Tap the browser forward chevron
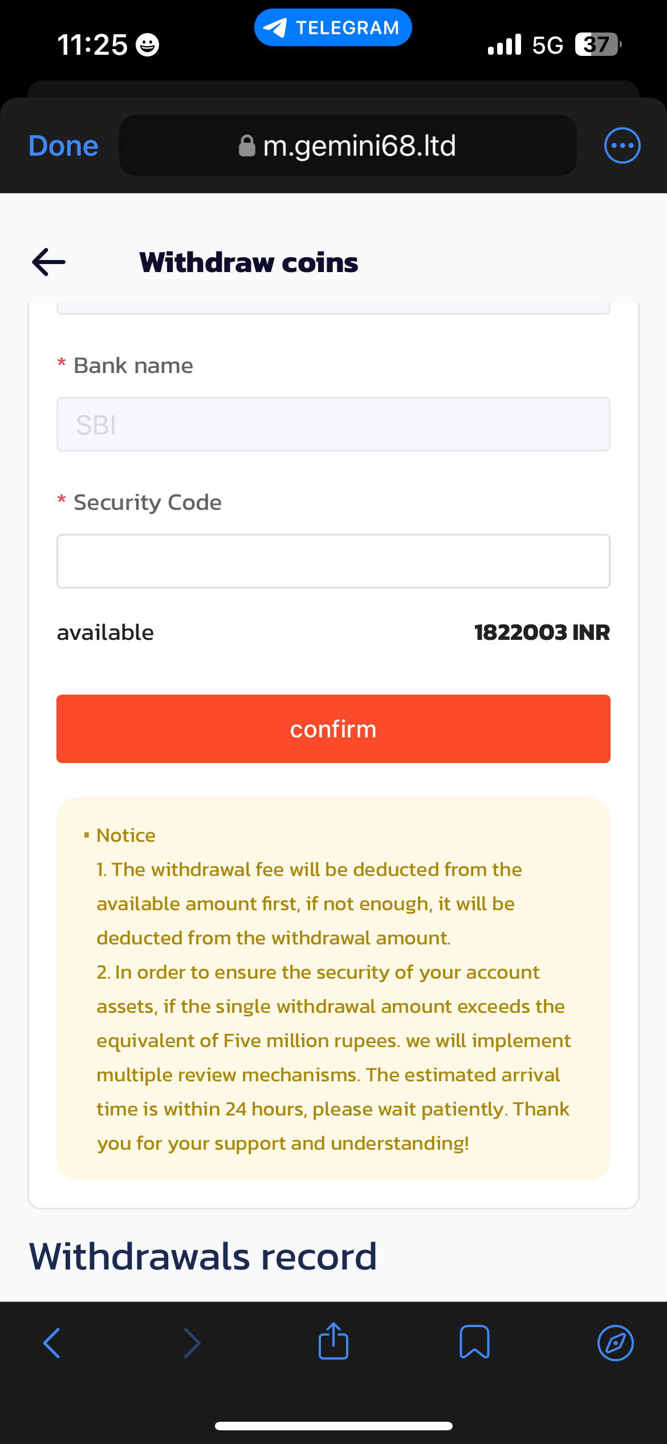Image resolution: width=667 pixels, height=1444 pixels. (192, 1343)
